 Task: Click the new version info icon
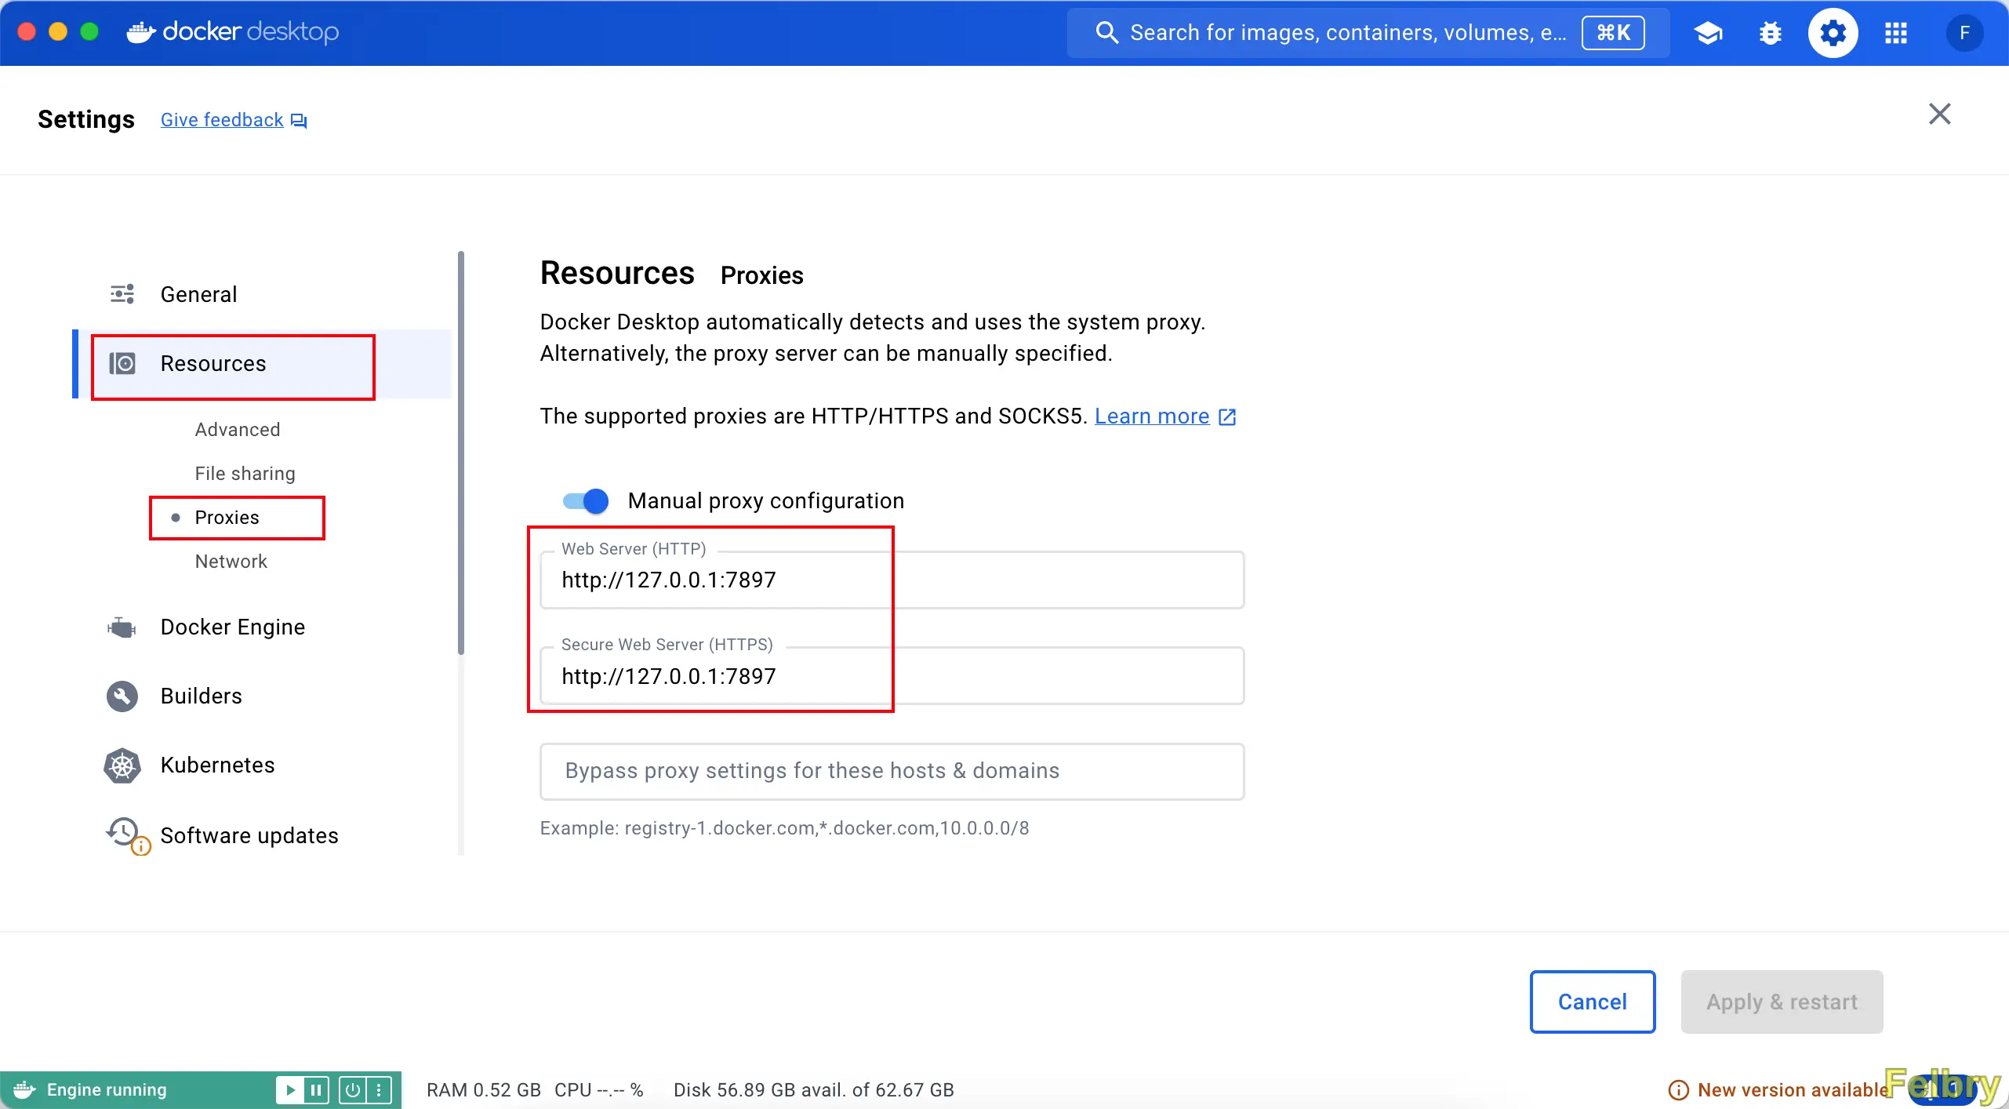1678,1090
